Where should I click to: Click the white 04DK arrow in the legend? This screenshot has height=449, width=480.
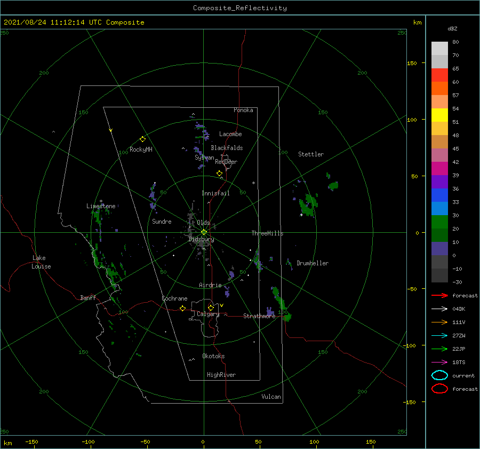point(439,309)
